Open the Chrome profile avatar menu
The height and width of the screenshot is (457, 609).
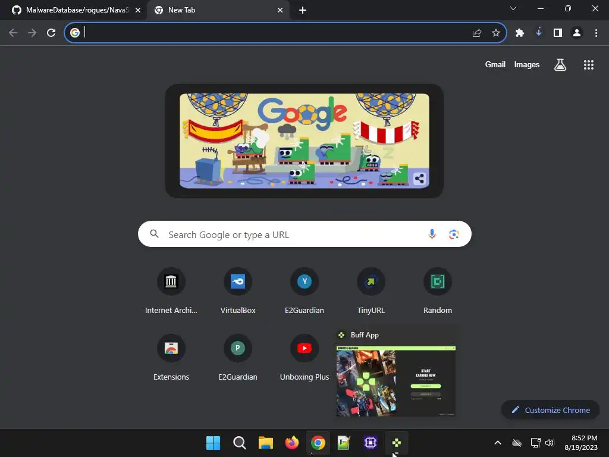coord(577,33)
